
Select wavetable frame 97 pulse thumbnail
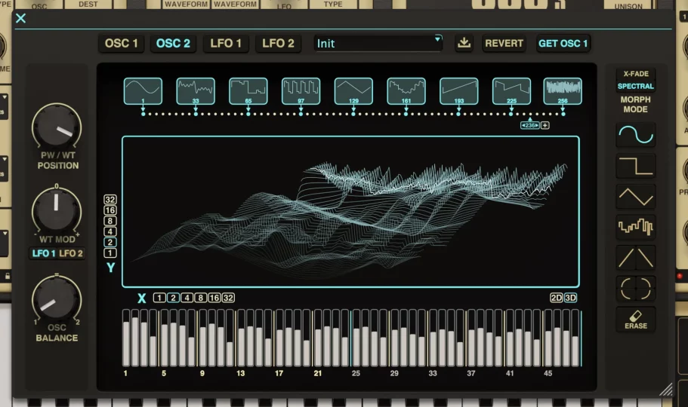click(x=301, y=91)
